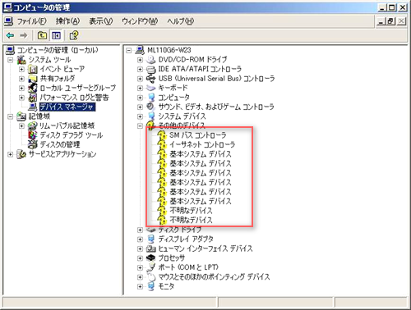This screenshot has width=411, height=310.
Task: Select the ヒューマン インターフェイス デバイス label
Action: (x=205, y=248)
